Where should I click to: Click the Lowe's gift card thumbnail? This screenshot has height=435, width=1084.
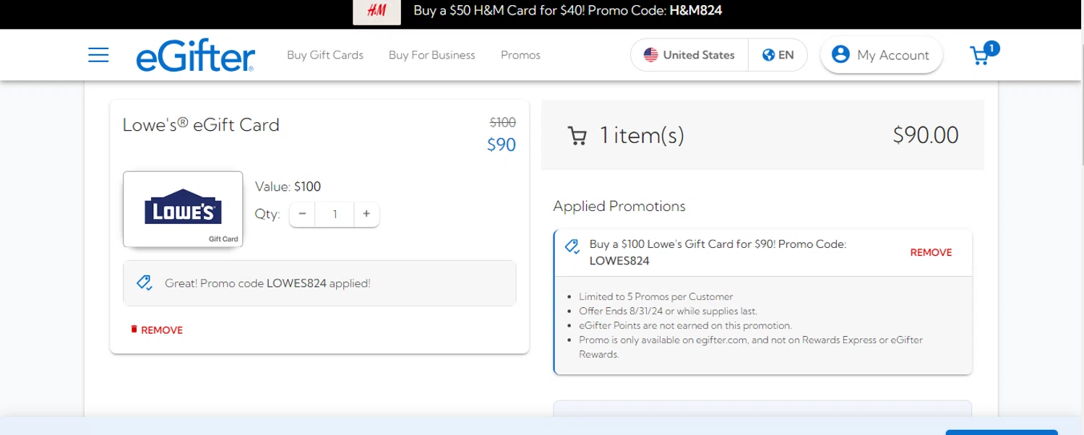click(x=183, y=209)
